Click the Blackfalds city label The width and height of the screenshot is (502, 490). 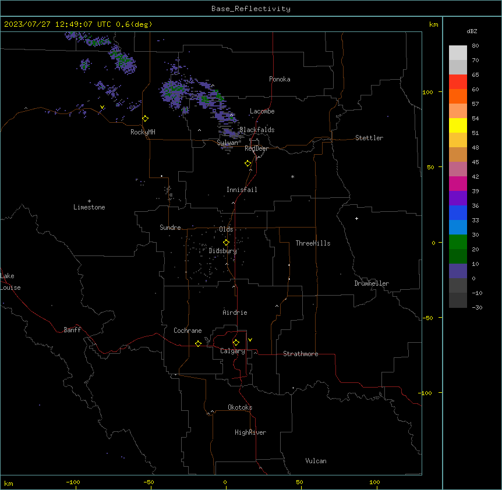click(x=257, y=130)
